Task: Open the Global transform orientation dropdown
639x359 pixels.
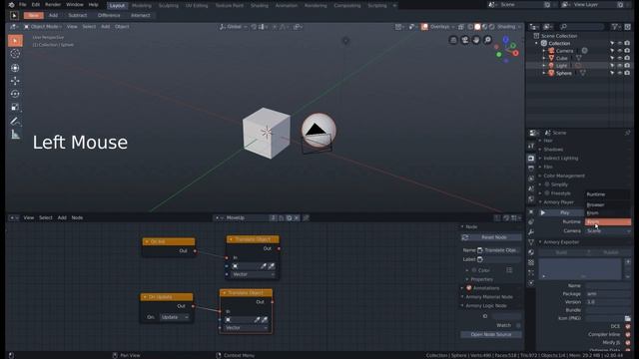Action: point(234,27)
